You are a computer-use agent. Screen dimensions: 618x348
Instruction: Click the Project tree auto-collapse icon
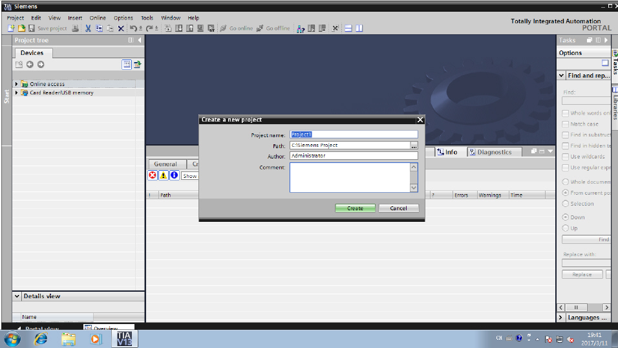click(x=131, y=40)
